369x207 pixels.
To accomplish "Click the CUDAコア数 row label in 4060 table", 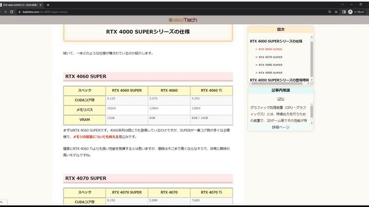I will 85,100.
